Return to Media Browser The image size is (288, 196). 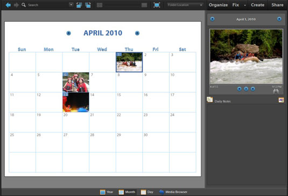173,192
